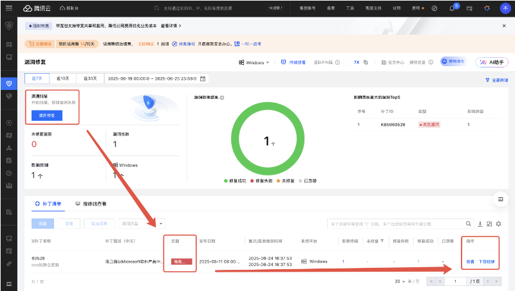
Task: Open the hamburger menu at bottom left
Action: point(8,283)
